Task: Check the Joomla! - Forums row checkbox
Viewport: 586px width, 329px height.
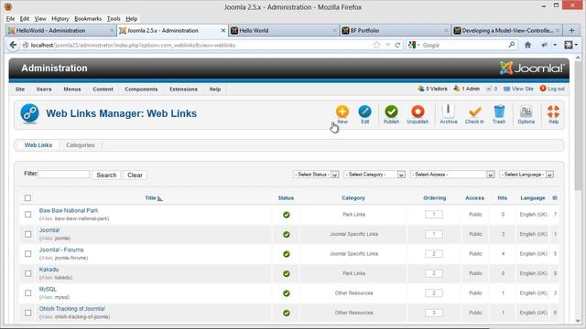Action: pyautogui.click(x=28, y=254)
